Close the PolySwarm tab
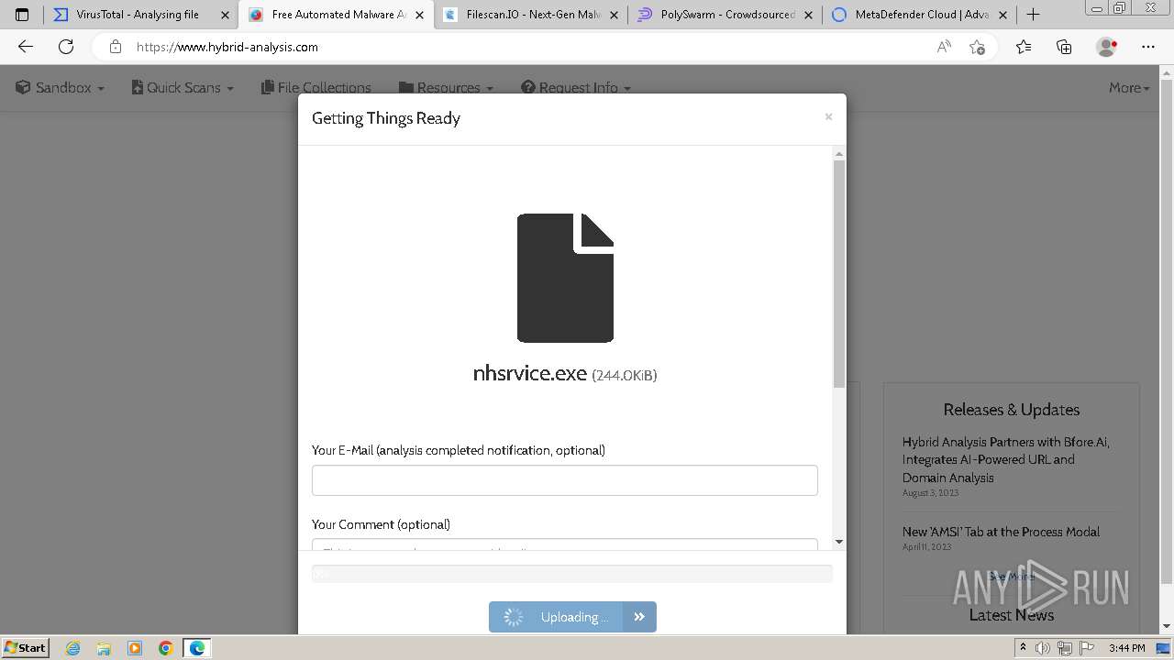Screen dimensions: 1174x660 click(808, 15)
